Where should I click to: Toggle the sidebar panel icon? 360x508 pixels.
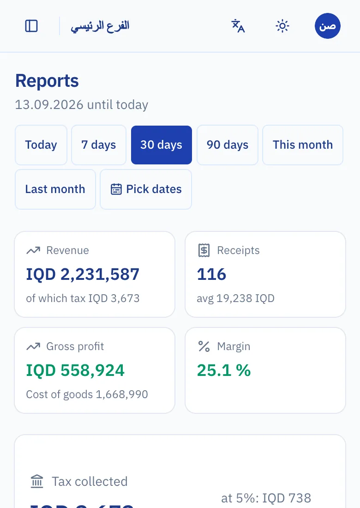tap(31, 26)
